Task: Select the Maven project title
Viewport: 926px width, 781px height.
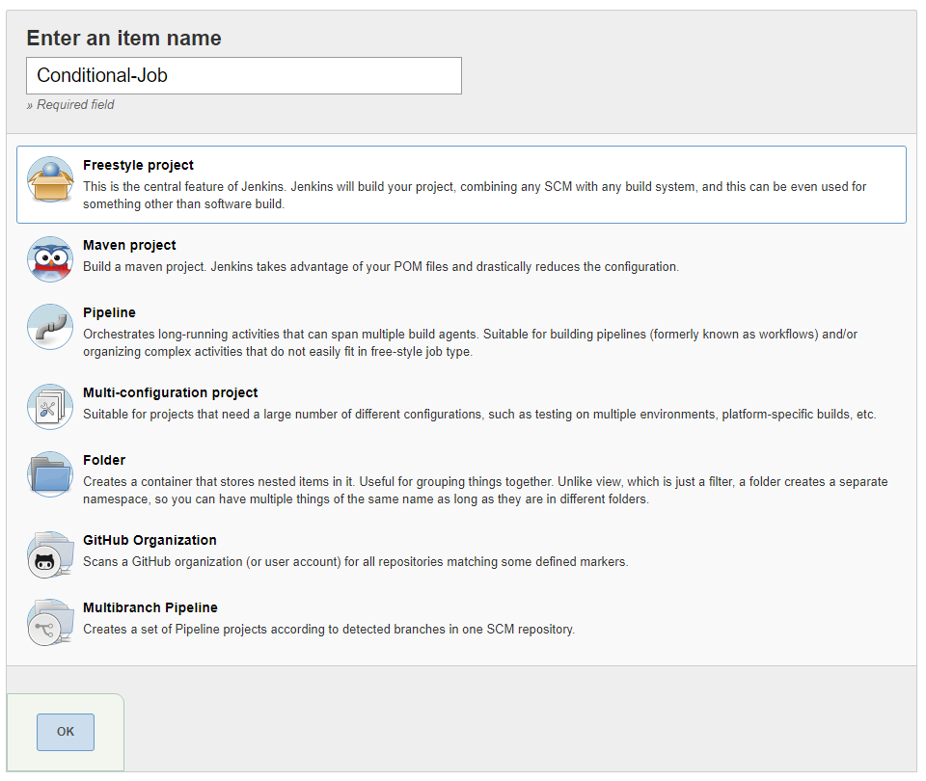Action: pos(129,246)
